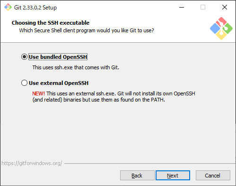The height and width of the screenshot is (186, 236).
Task: Minimize the Git Setup window
Action: tap(182, 7)
